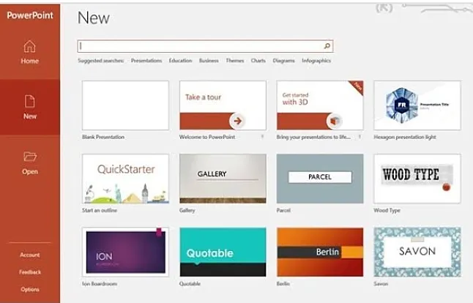The height and width of the screenshot is (303, 473).
Task: Go to Home label in sidebar
Action: point(29,61)
